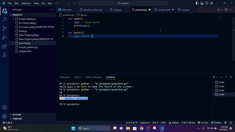Switch to the my.java tab

(x=185, y=10)
